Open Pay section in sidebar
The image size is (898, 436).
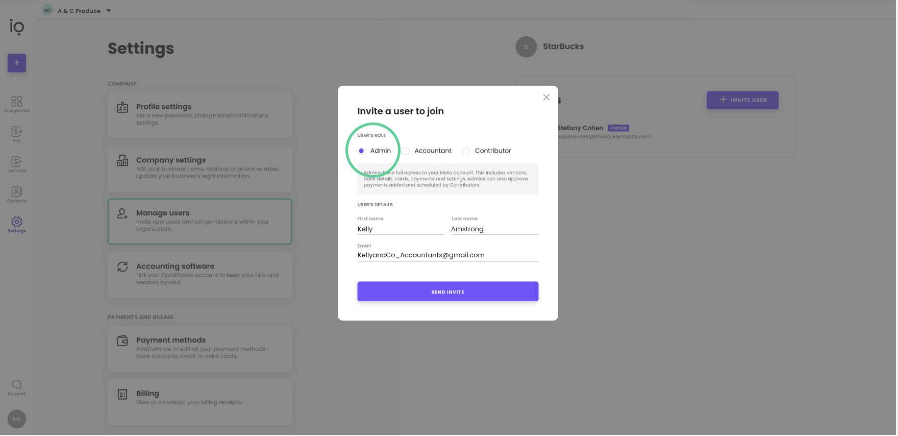[x=17, y=135]
